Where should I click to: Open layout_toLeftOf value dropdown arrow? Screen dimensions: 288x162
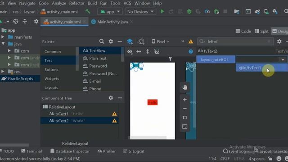pyautogui.click(x=283, y=59)
